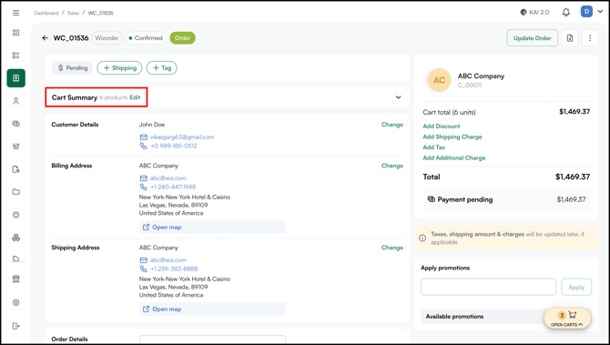The height and width of the screenshot is (345, 610).
Task: Click the Payment pending cash icon
Action: (x=432, y=199)
